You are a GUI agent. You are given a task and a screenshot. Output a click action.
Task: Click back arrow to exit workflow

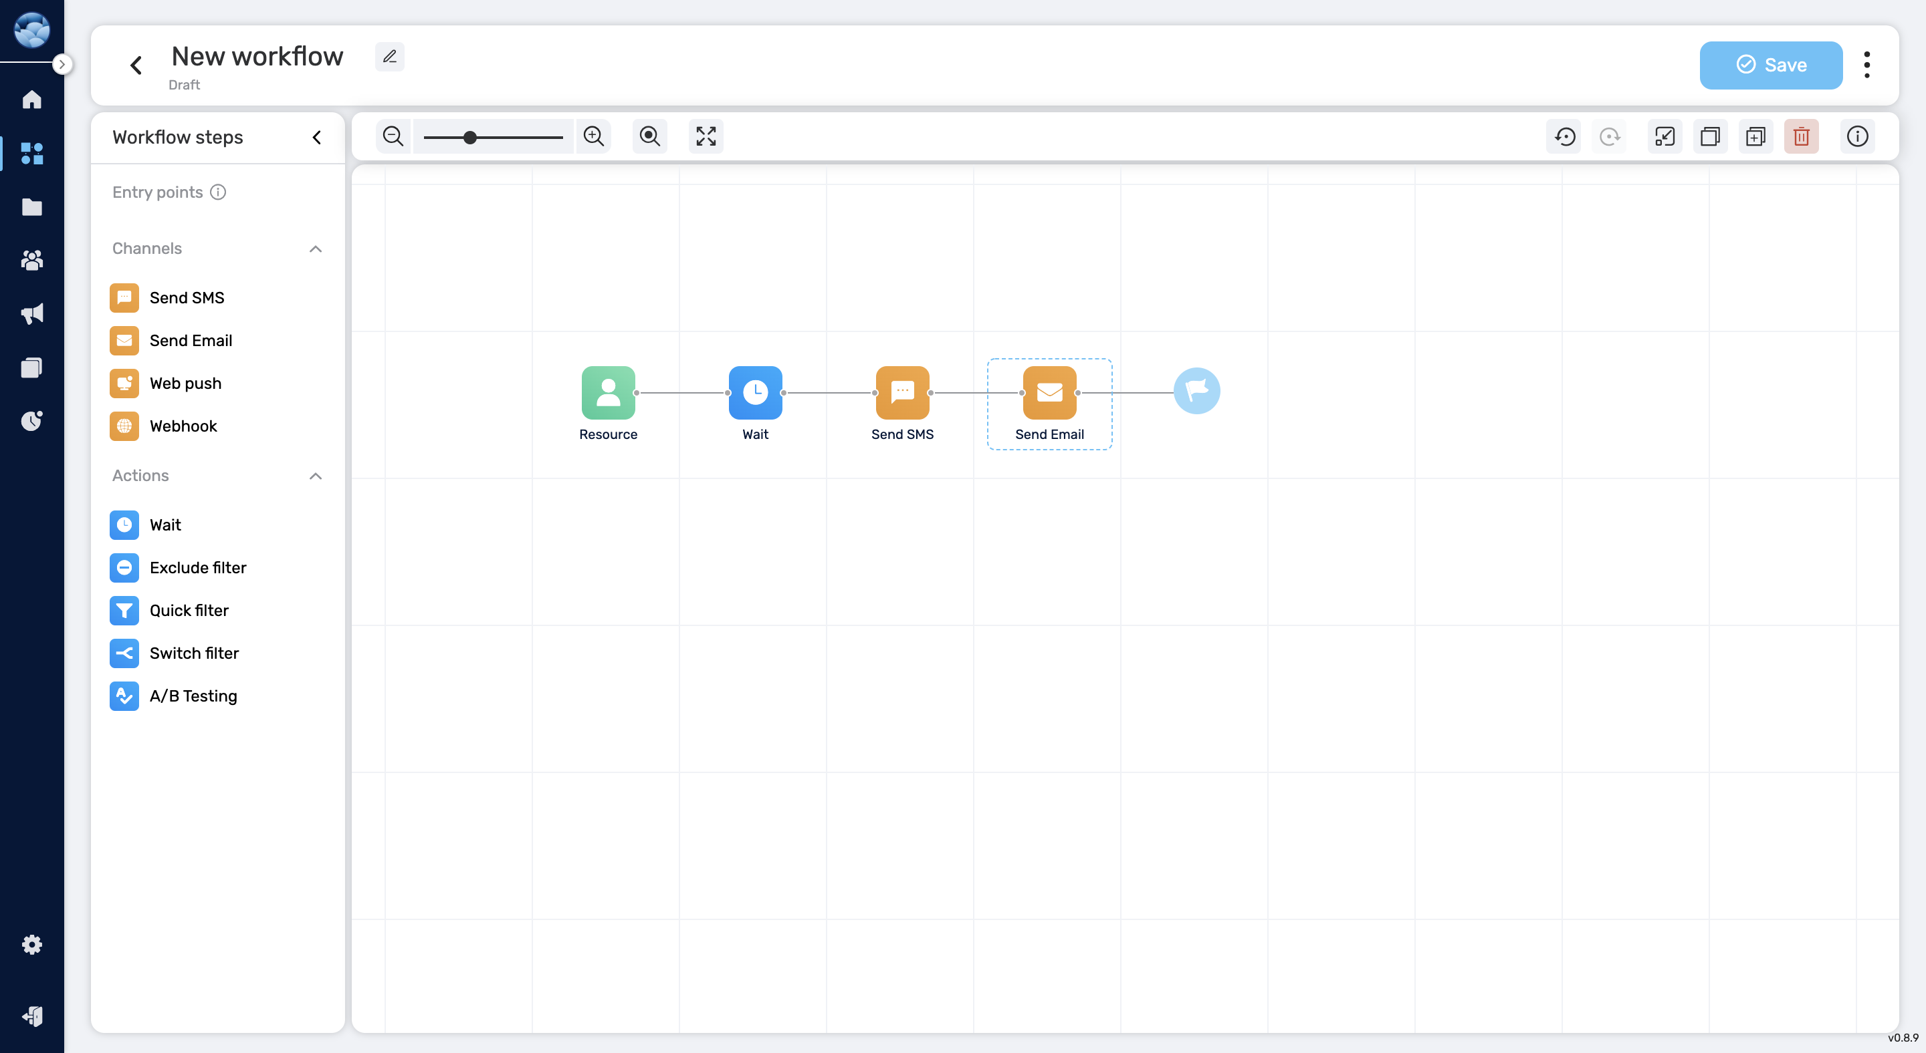point(138,65)
